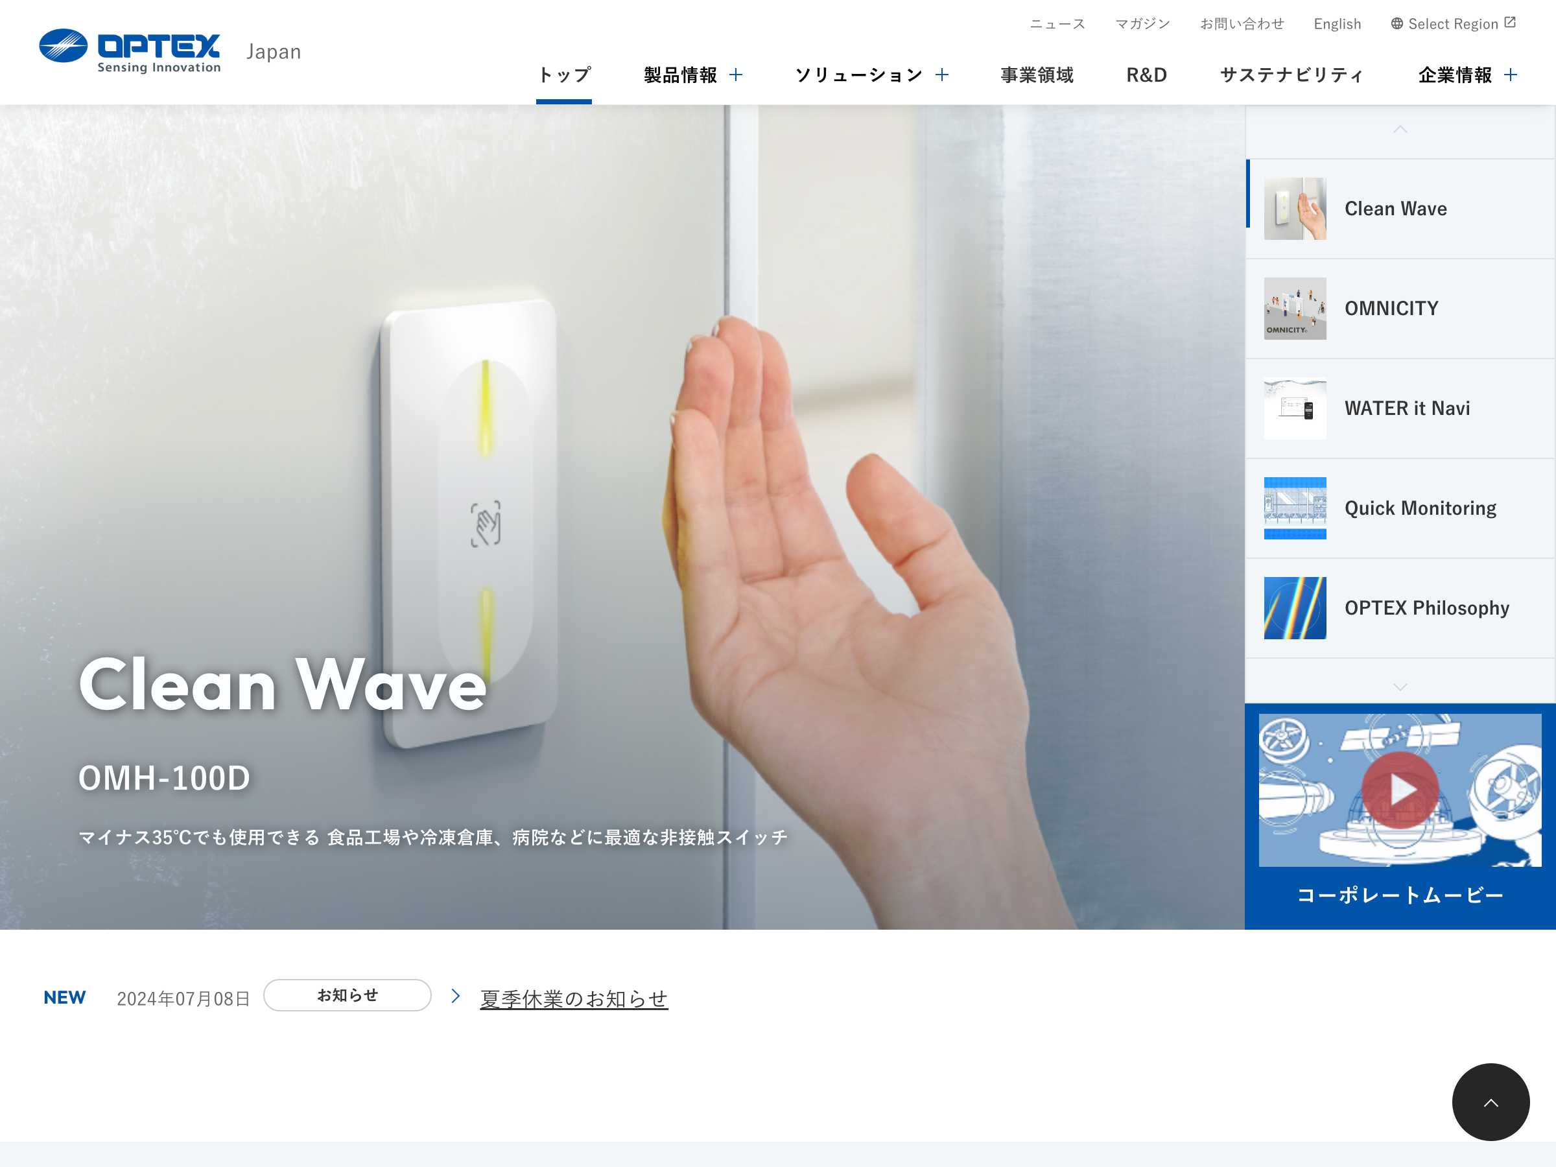This screenshot has height=1167, width=1556.
Task: Click the Clean Wave hero title
Action: coord(283,685)
